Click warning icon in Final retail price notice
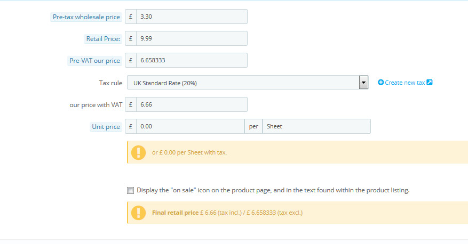The image size is (468, 244). pos(139,213)
